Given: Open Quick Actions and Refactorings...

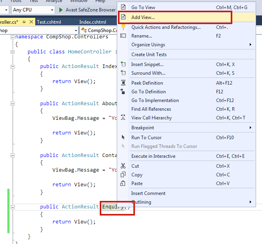Looking at the screenshot, I should pyautogui.click(x=186, y=27).
